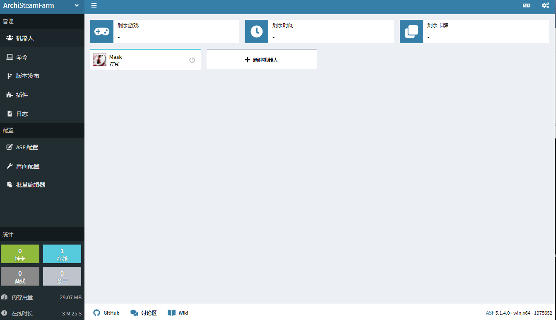Open the gears settings icon in the top bar
The height and width of the screenshot is (320, 556).
click(545, 5)
